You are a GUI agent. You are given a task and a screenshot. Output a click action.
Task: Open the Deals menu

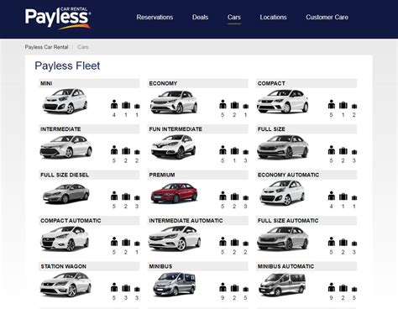coord(200,18)
